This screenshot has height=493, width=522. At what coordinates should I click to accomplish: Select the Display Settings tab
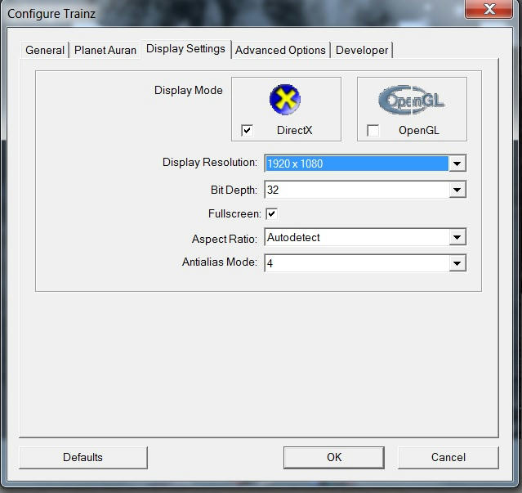click(x=185, y=48)
